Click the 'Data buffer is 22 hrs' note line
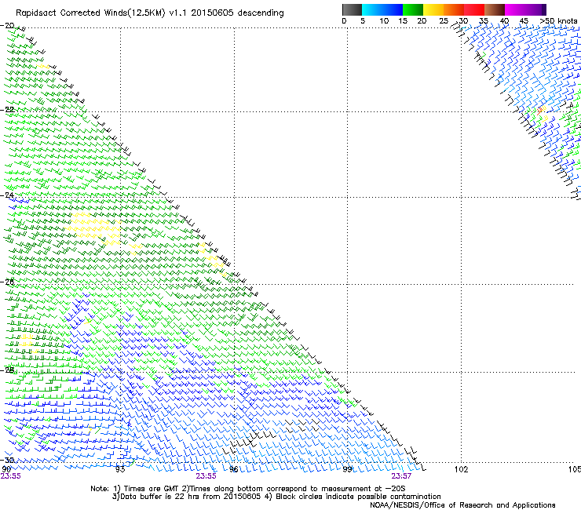 [x=276, y=497]
